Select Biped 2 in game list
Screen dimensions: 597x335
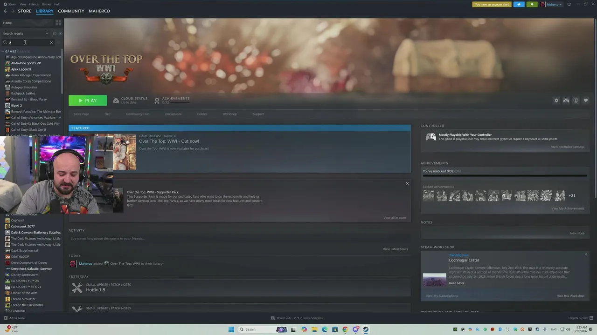coord(16,106)
